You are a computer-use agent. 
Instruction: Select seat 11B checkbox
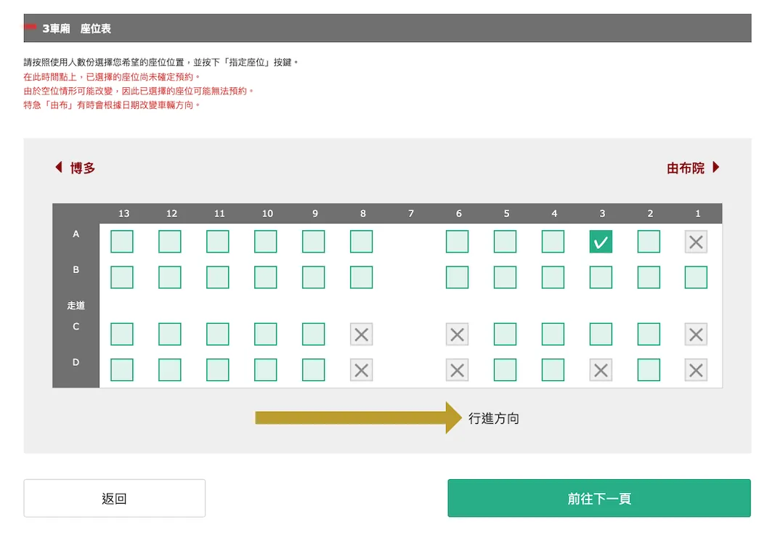click(218, 277)
